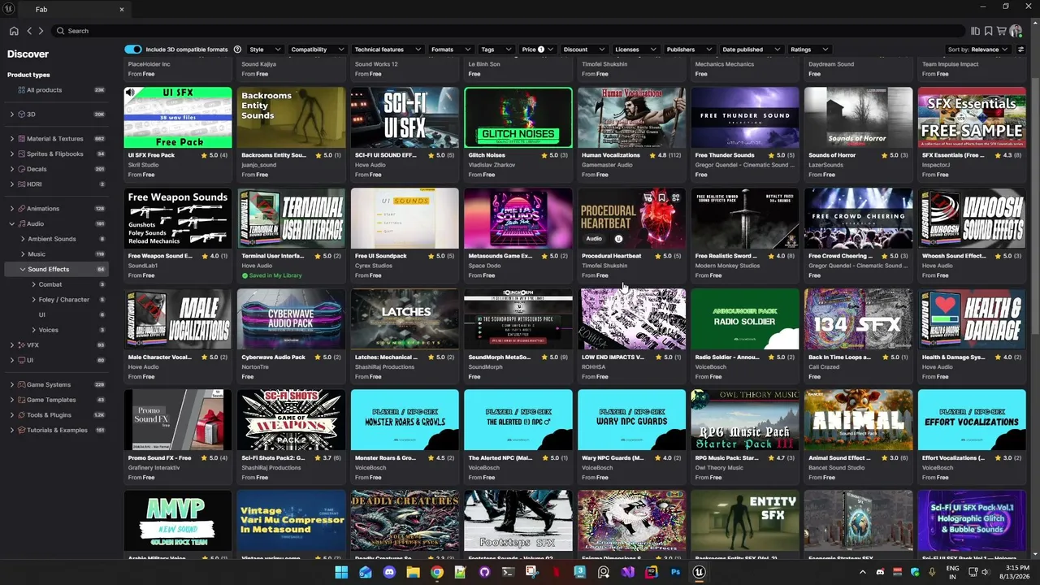The height and width of the screenshot is (585, 1040).
Task: Open Google Chrome from the taskbar
Action: (437, 572)
